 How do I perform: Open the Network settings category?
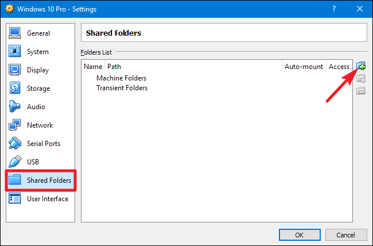click(40, 125)
